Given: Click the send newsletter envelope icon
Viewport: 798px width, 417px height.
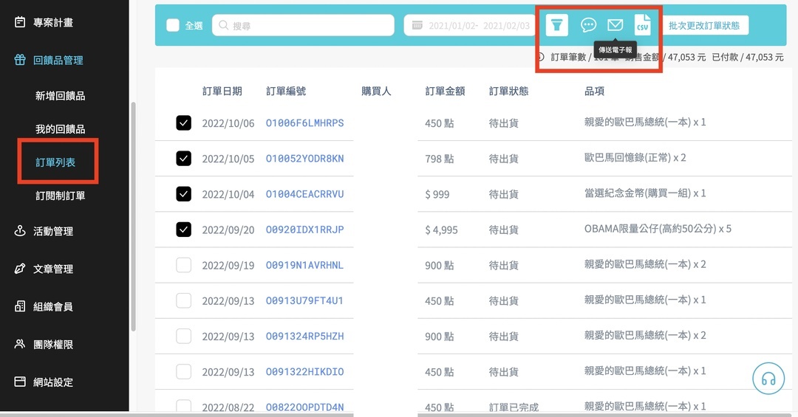Looking at the screenshot, I should [x=615, y=25].
